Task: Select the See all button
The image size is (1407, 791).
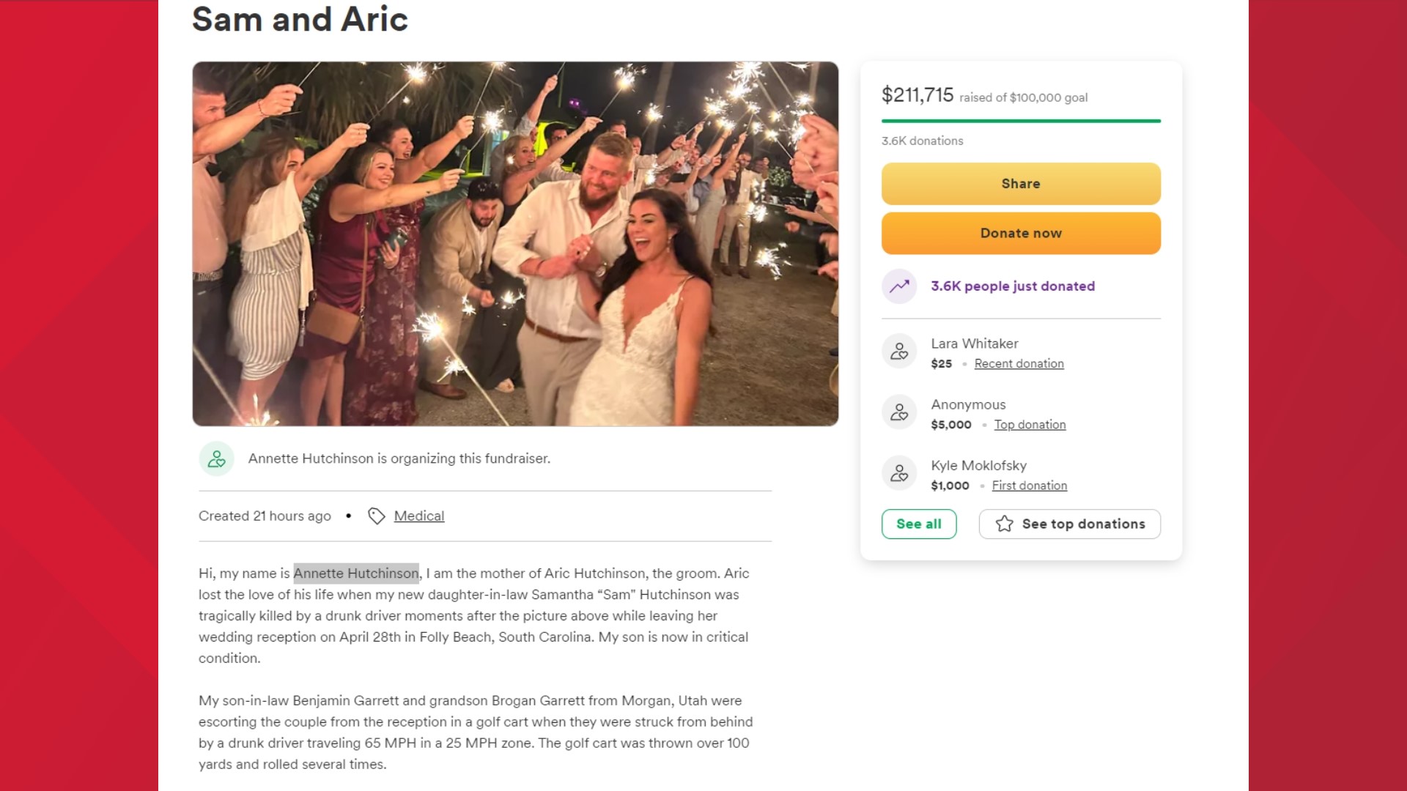Action: pyautogui.click(x=919, y=524)
